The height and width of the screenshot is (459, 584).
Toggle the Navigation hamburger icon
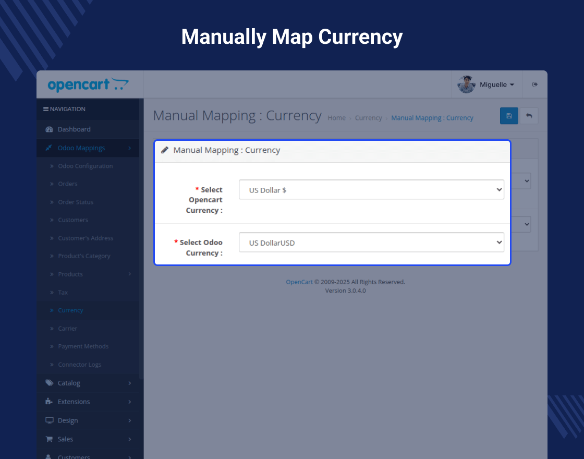[46, 109]
